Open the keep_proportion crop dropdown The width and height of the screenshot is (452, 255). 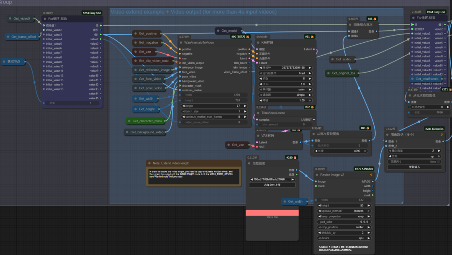(x=344, y=216)
